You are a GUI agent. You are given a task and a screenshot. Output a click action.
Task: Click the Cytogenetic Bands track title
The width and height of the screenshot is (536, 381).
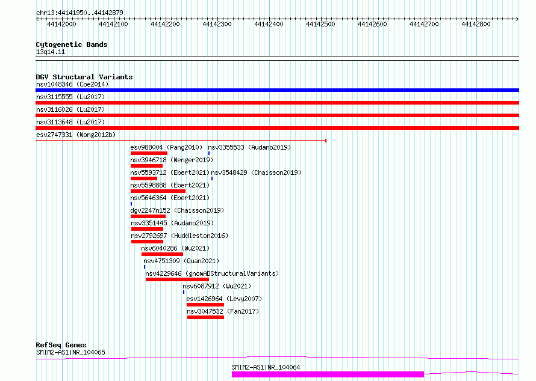pos(72,44)
